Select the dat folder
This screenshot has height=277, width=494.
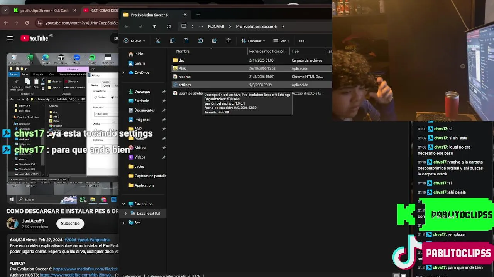click(181, 60)
